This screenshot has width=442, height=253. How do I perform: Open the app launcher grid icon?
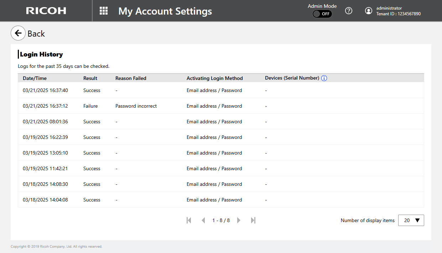tap(103, 11)
